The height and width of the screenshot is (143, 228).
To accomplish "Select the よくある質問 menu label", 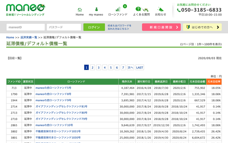I will [141, 15].
